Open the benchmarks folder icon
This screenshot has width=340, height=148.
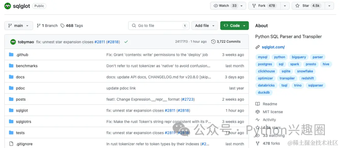(11, 66)
